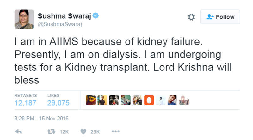Click the Sushma Swaraj display name

[x=64, y=16]
